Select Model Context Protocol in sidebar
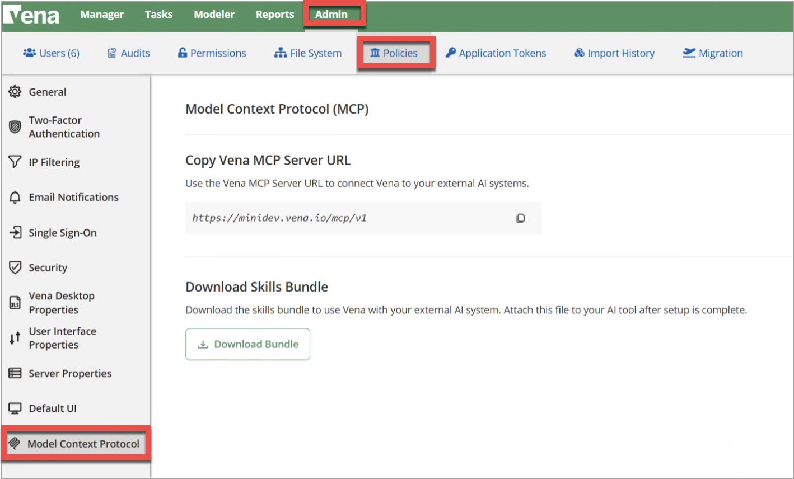 (x=76, y=444)
